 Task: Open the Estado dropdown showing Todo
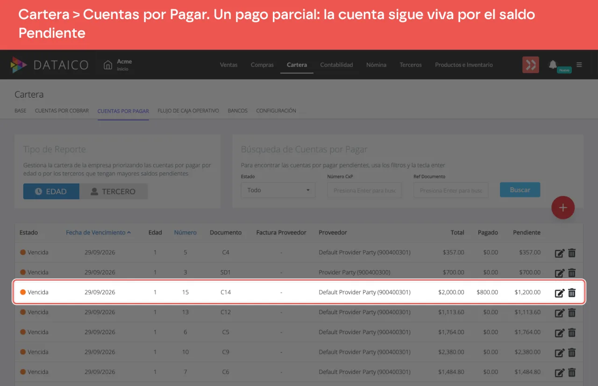point(278,190)
